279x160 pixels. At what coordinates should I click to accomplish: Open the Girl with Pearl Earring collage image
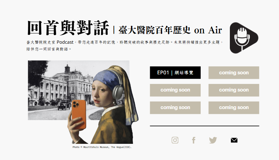[83, 102]
